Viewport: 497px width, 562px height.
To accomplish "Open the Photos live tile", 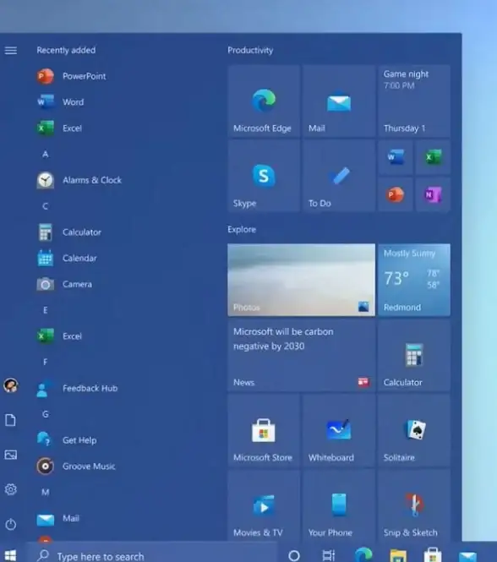I will coord(301,280).
